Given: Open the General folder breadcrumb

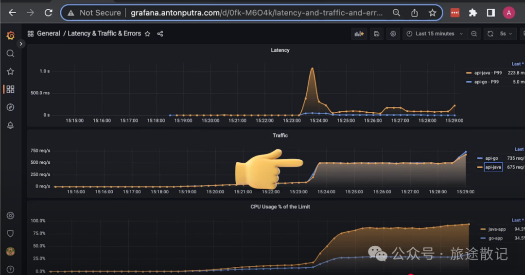Looking at the screenshot, I should tap(49, 34).
